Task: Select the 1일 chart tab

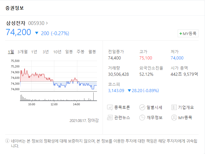Action: [11, 52]
